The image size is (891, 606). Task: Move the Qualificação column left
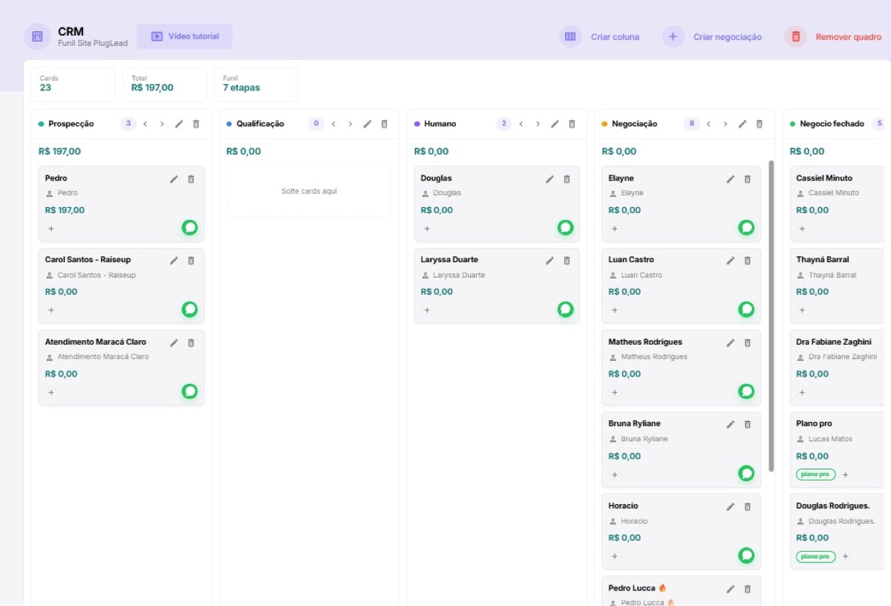334,124
